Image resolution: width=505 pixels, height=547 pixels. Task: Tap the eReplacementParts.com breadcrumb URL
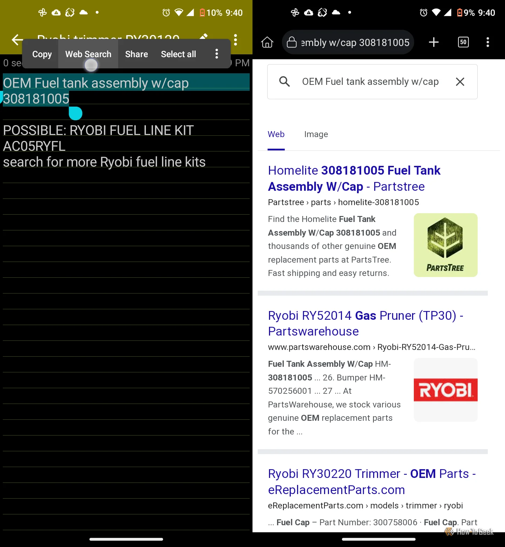point(365,506)
